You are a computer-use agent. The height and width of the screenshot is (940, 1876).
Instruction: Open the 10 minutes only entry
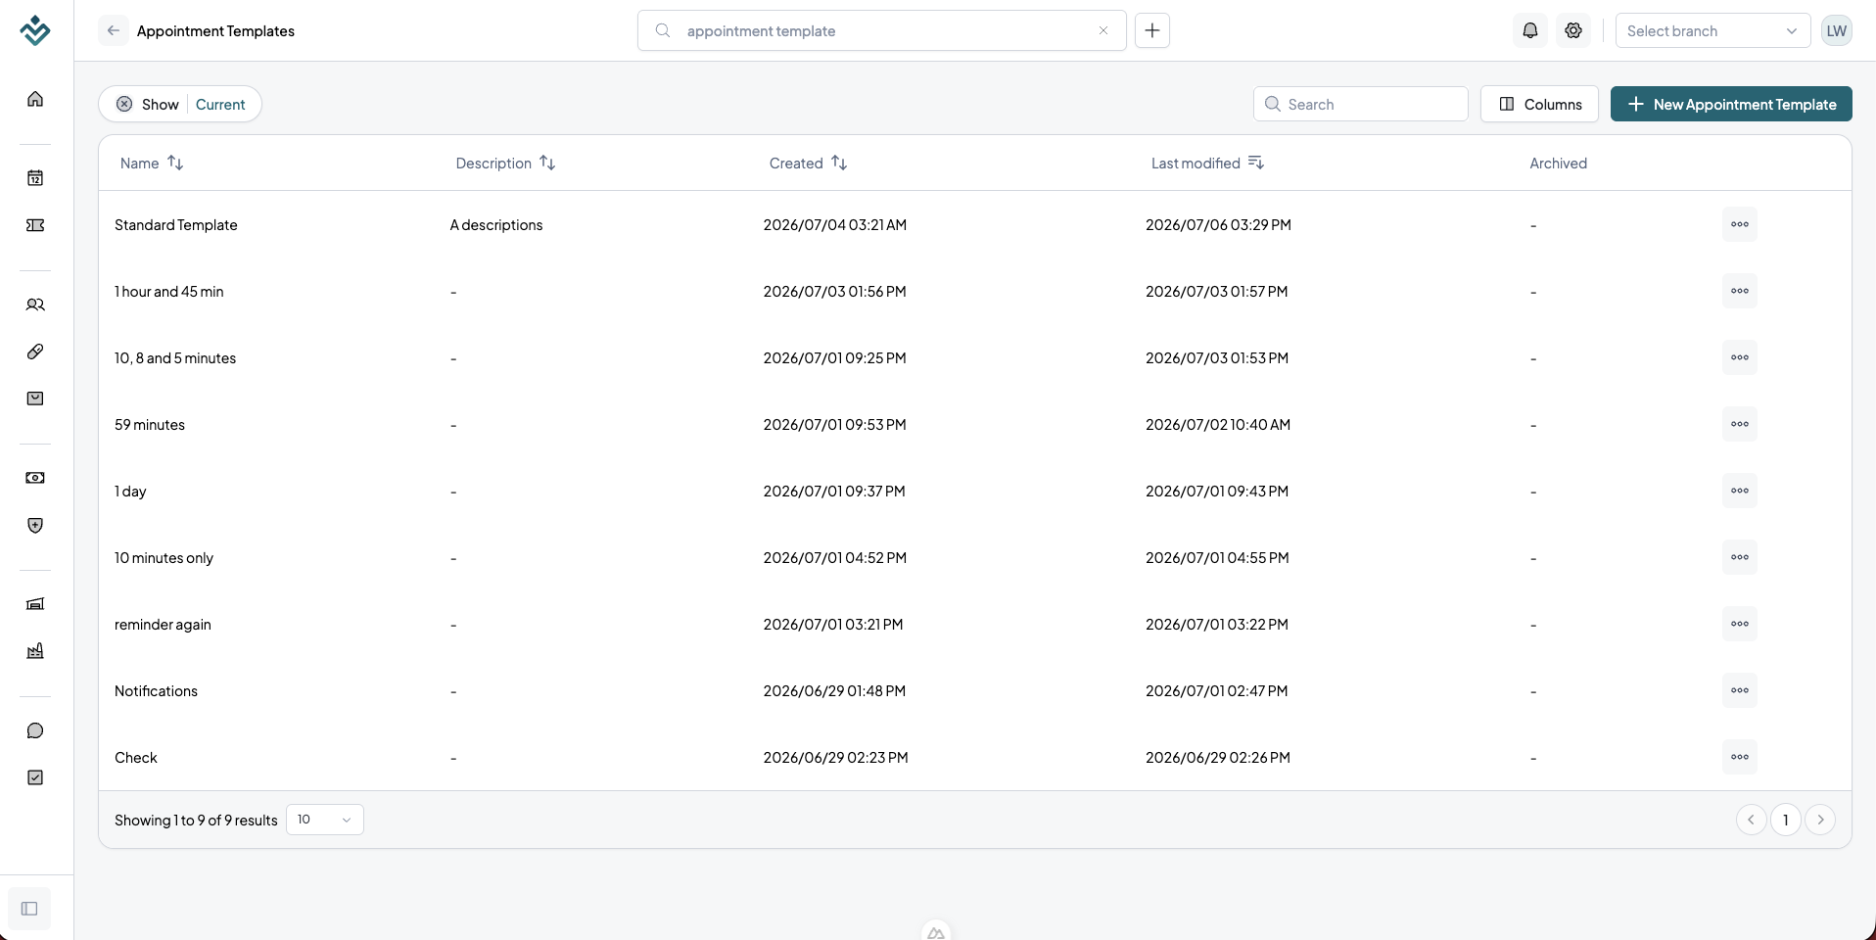(164, 558)
